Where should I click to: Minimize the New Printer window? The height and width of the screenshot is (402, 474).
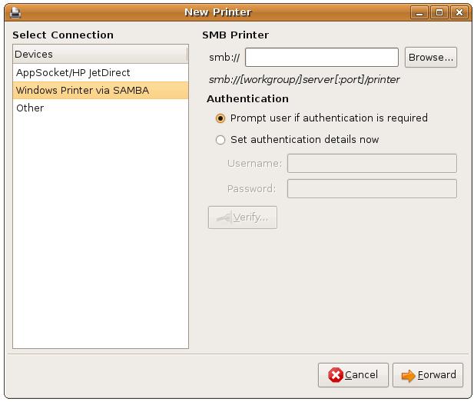pos(420,12)
